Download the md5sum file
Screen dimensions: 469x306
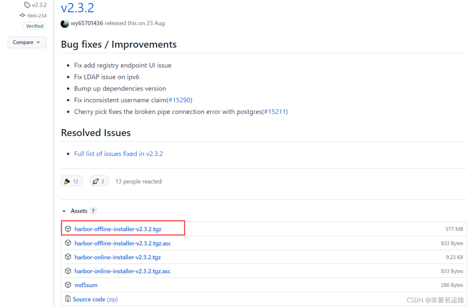click(86, 285)
